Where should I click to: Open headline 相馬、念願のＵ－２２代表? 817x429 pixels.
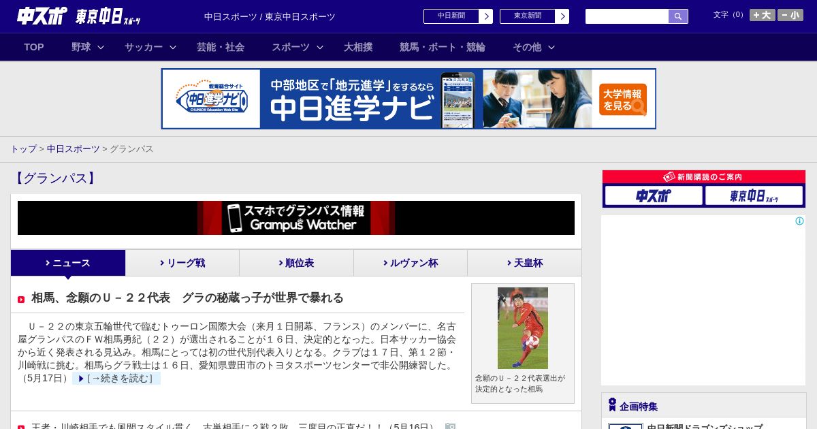[x=187, y=298]
